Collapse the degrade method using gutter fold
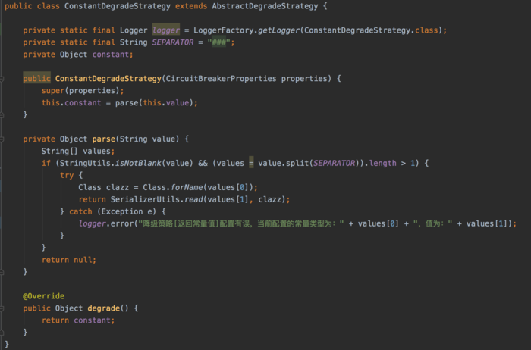 click(x=2, y=308)
